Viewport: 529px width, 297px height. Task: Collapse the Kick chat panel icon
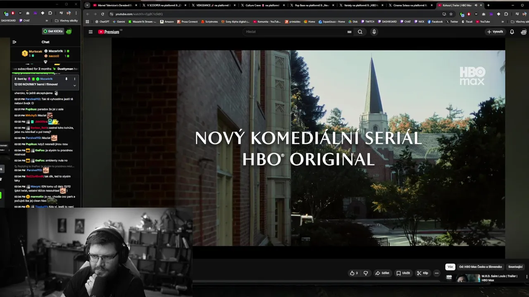[x=14, y=42]
